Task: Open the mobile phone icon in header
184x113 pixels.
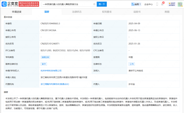Action: [157, 4]
